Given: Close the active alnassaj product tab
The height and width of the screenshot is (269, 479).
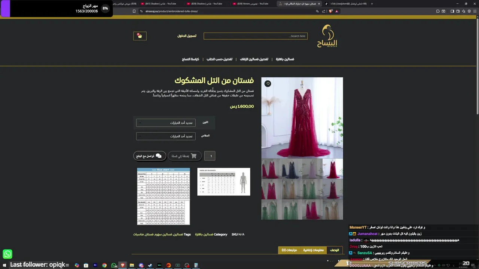Looking at the screenshot, I should tap(319, 4).
